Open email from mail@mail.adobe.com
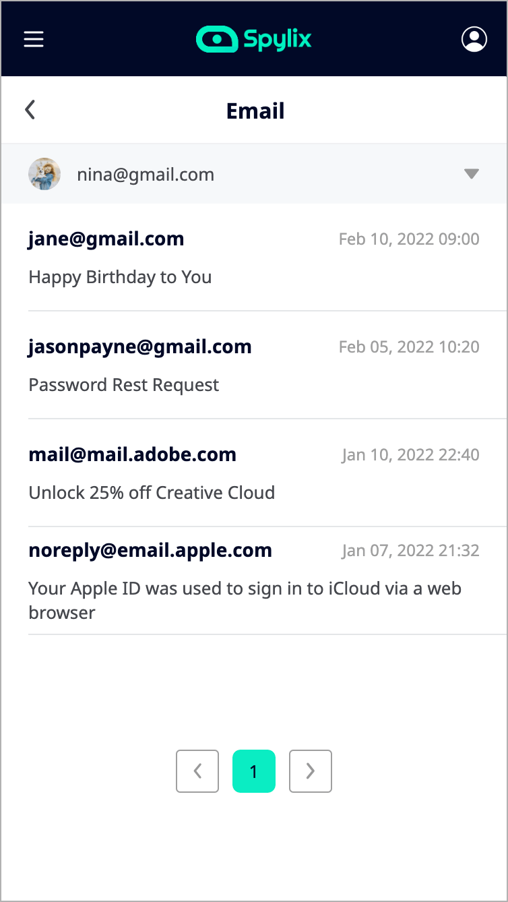508x902 pixels. [133, 455]
